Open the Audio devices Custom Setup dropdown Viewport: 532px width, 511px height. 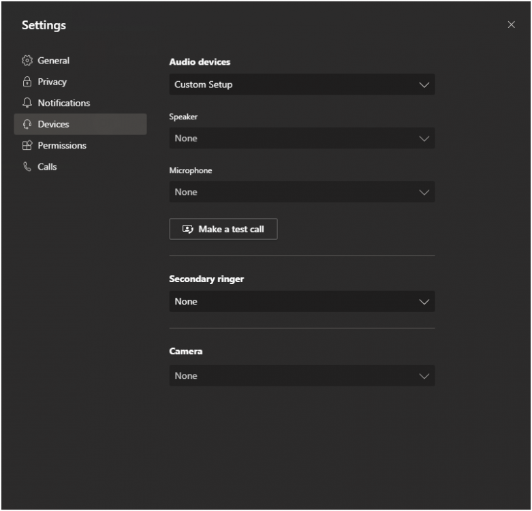(301, 84)
